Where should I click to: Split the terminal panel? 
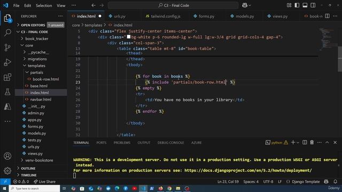305,142
